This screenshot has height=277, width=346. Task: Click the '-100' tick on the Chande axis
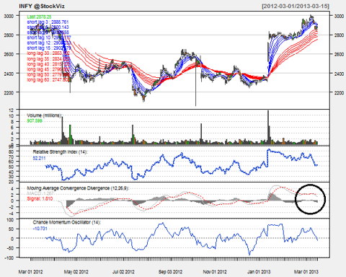[x=9, y=258]
